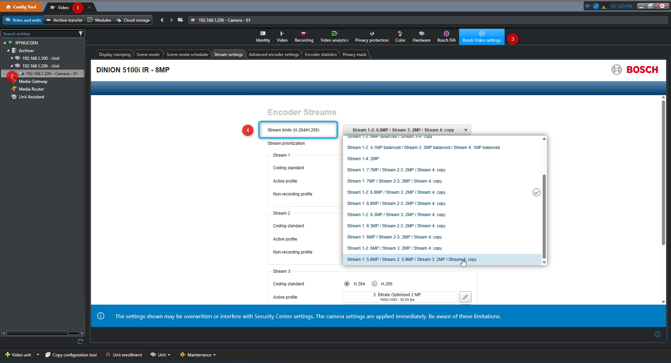Open the Privacy protection settings page
Image resolution: width=671 pixels, height=363 pixels.
pyautogui.click(x=371, y=36)
